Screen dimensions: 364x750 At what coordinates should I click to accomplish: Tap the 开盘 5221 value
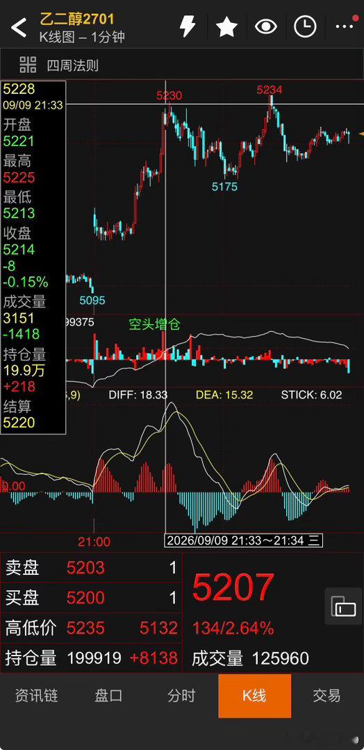[19, 141]
